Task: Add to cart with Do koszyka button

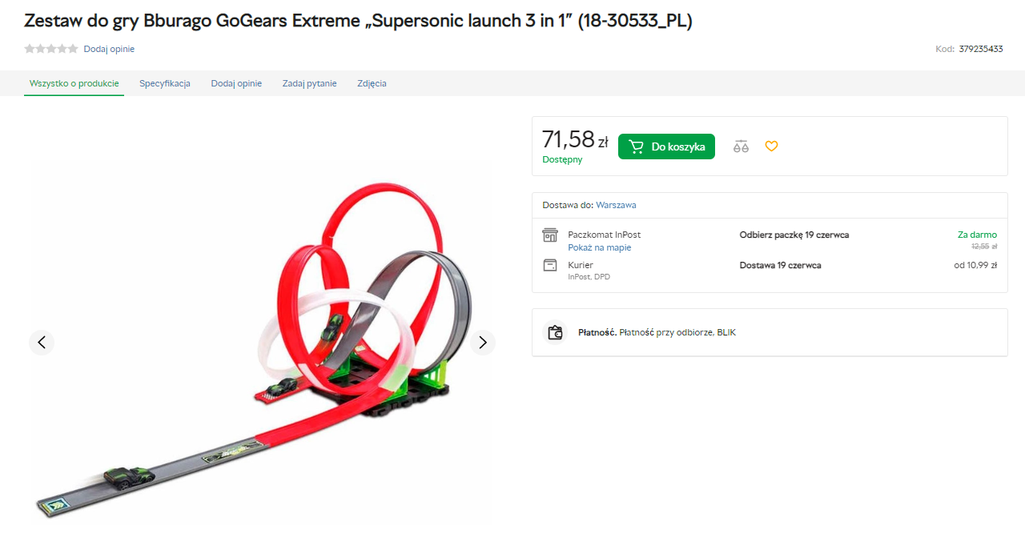Action: pos(666,147)
